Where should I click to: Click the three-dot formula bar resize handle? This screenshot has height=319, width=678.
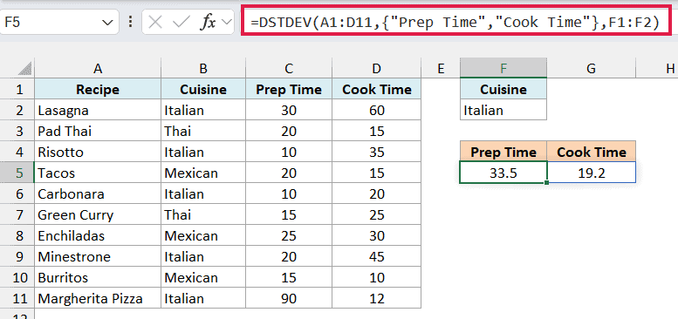coord(130,23)
